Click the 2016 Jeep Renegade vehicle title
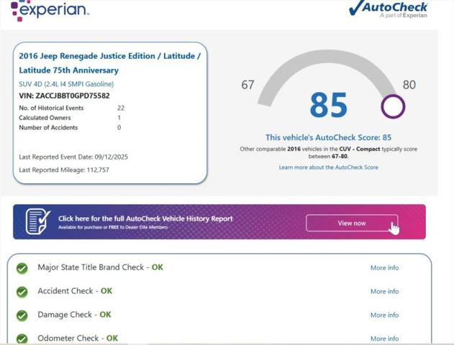Viewport: 454px width, 345px height. [110, 63]
